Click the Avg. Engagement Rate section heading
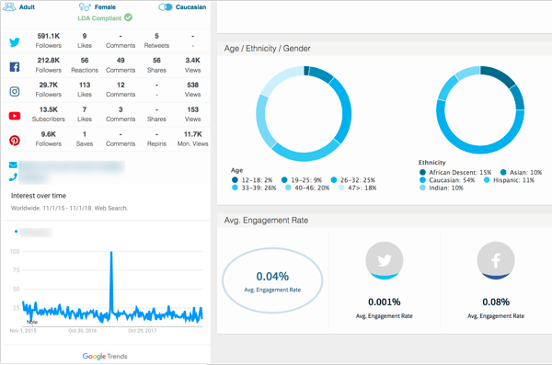Image resolution: width=552 pixels, height=365 pixels. tap(266, 221)
